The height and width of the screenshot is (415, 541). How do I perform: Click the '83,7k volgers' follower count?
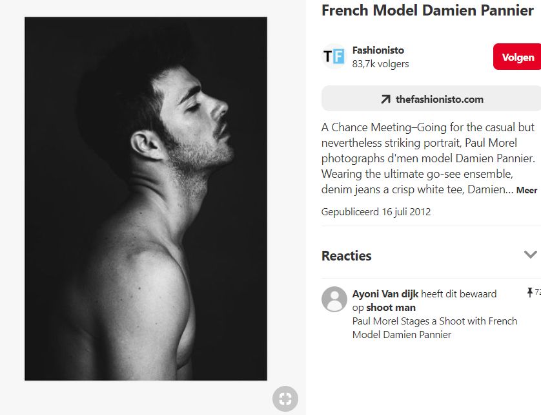(x=380, y=64)
